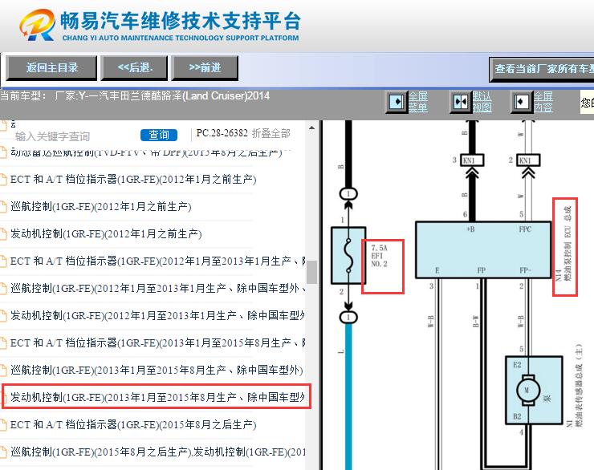Screen dimensions: 594x470
Task: Open the 全屏内容 link text
Action: pos(543,102)
